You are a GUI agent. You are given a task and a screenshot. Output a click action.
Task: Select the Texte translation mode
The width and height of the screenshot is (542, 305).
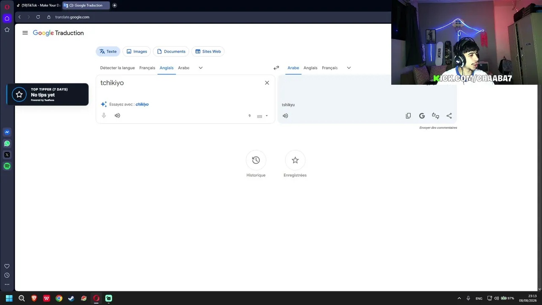coord(108,51)
